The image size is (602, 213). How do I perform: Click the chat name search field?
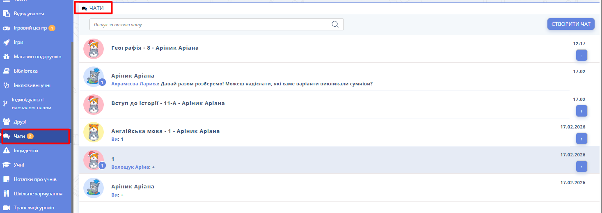209,25
